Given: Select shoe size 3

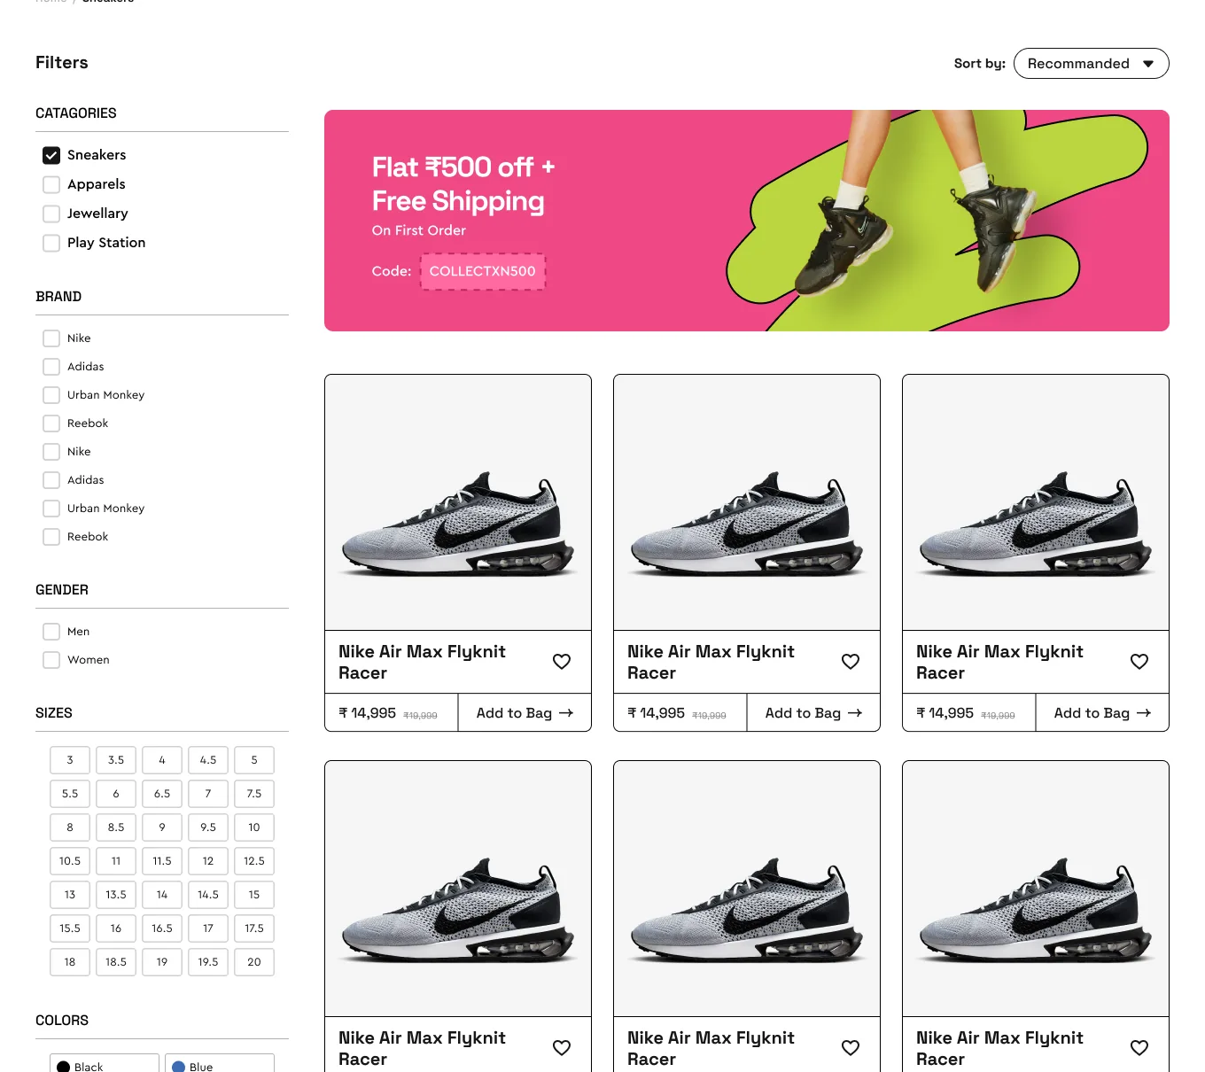Looking at the screenshot, I should pos(70,760).
